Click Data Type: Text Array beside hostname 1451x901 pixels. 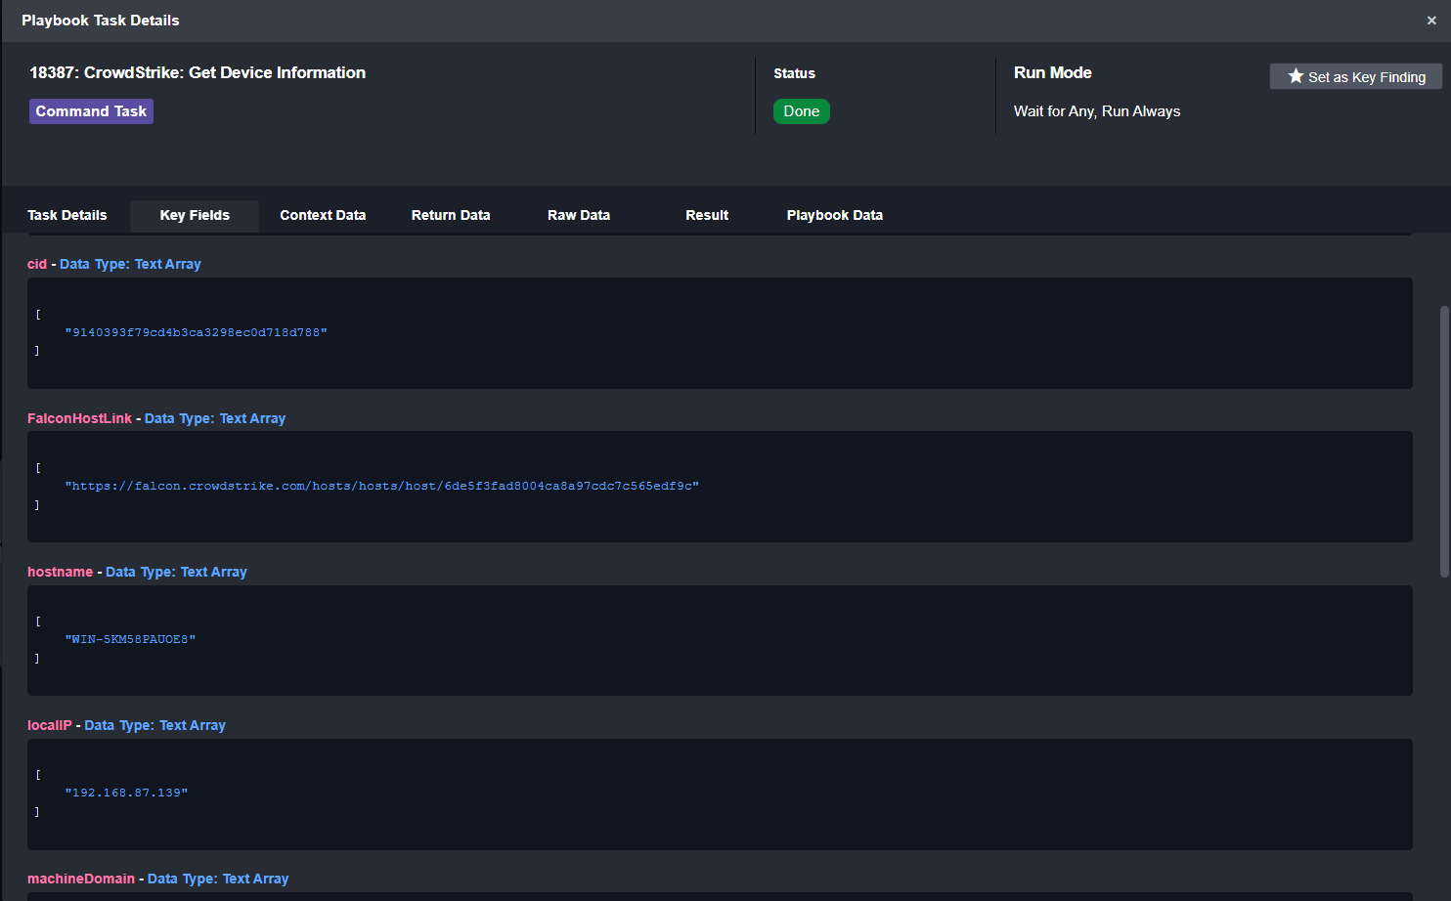(176, 572)
